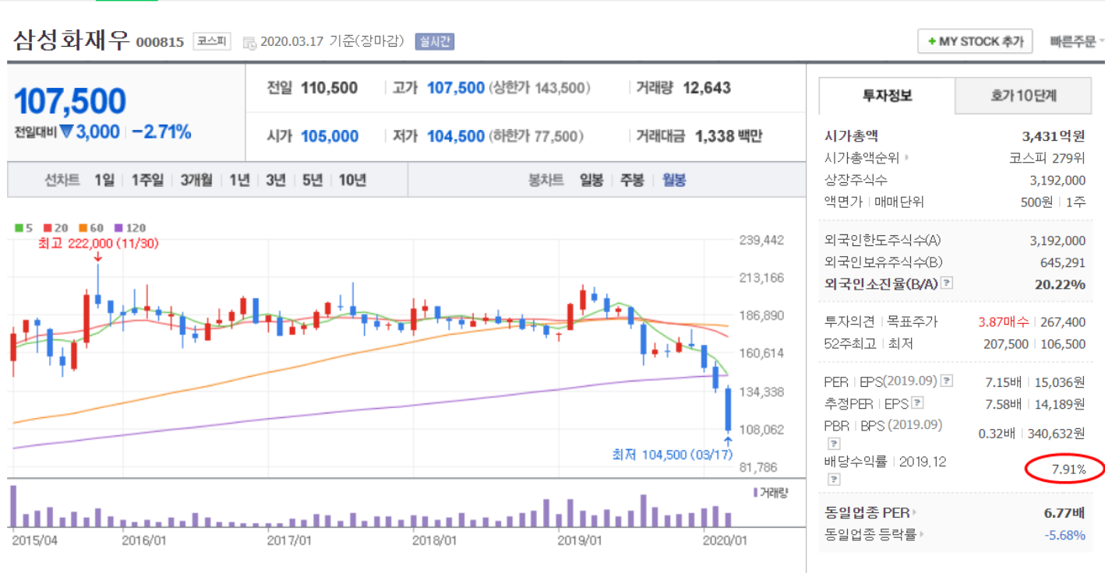The height and width of the screenshot is (573, 1105).
Task: Open help icon next to 추정PER EPS
Action: click(917, 403)
